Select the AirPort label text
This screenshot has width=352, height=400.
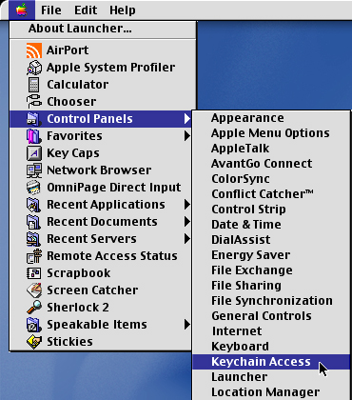pos(68,50)
